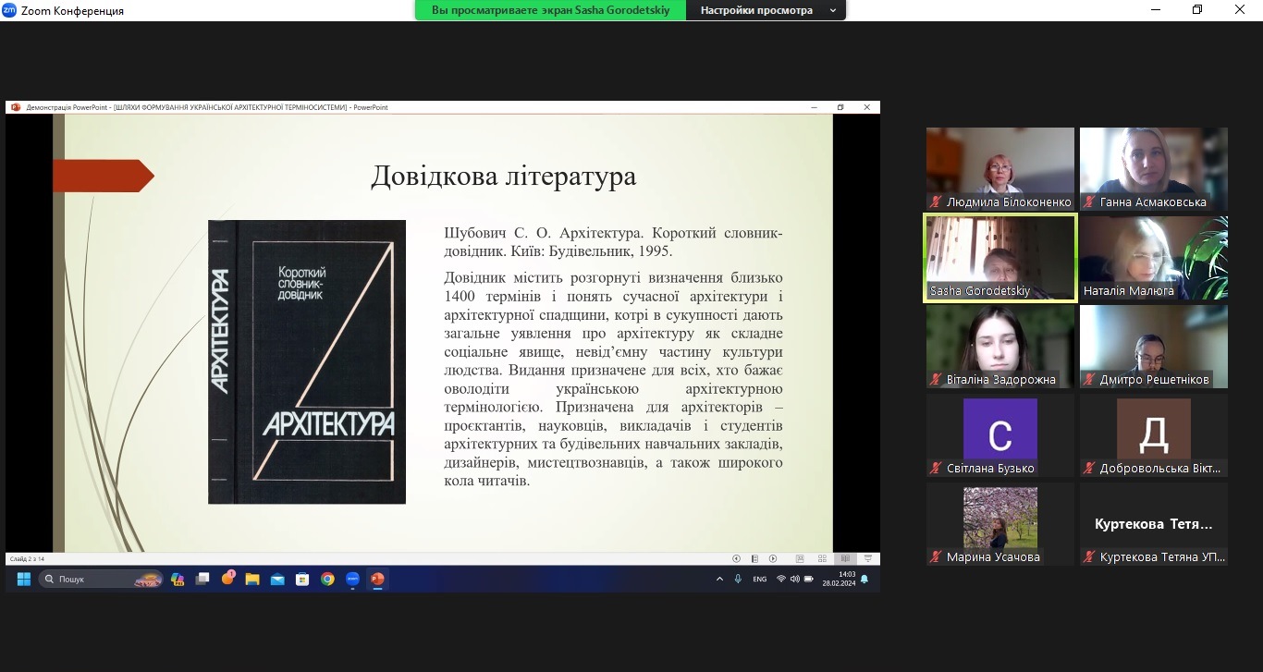Screen dimensions: 1263x672
Task: Click the Довідкова література slide title
Action: point(504,176)
